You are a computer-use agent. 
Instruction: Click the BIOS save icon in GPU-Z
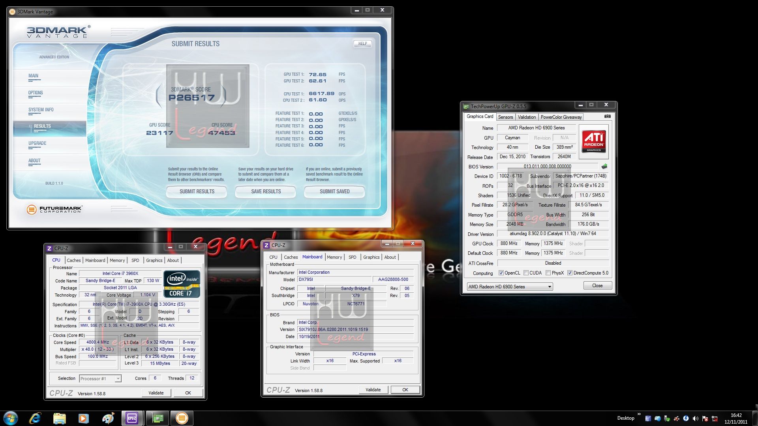[604, 166]
